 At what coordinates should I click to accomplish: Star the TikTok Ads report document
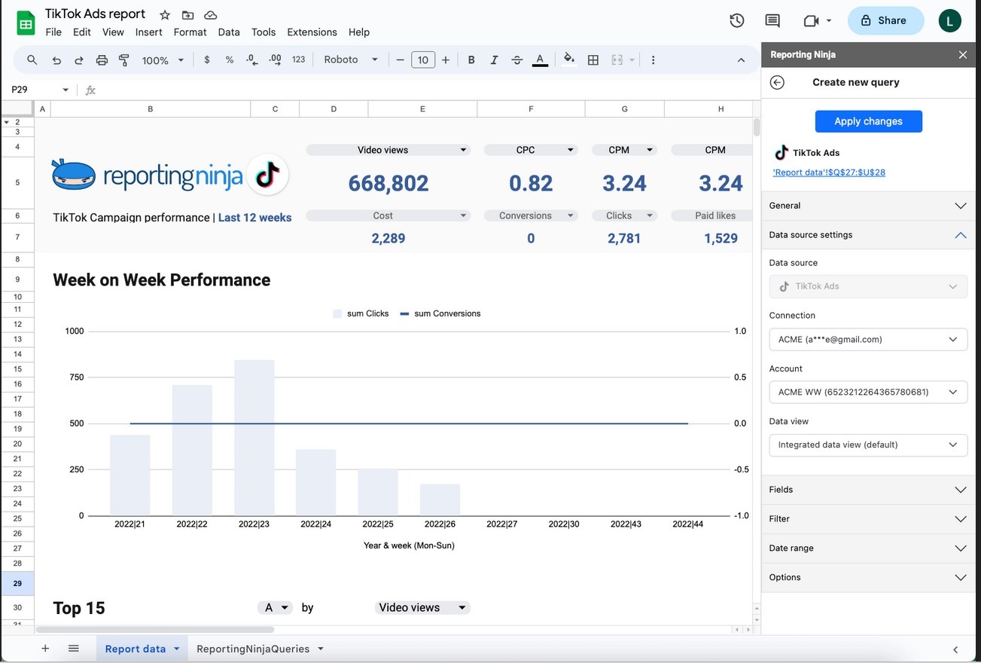(165, 15)
